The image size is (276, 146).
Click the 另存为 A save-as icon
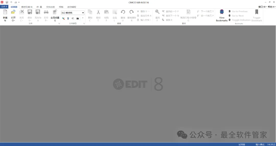click(38, 12)
